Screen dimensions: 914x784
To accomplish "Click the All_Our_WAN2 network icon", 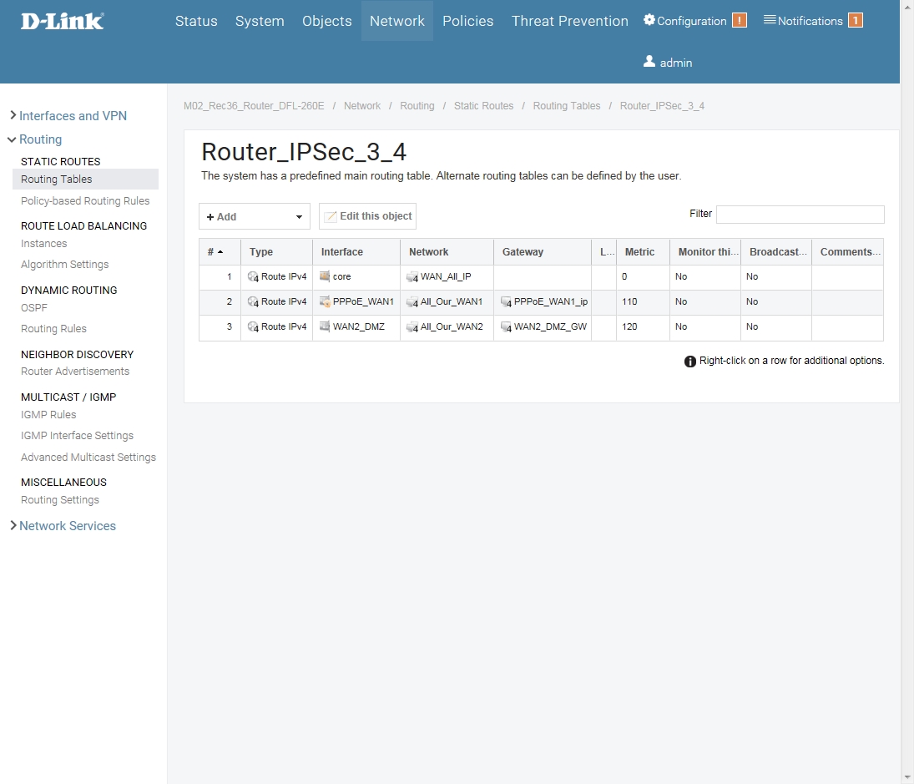I will tap(412, 327).
